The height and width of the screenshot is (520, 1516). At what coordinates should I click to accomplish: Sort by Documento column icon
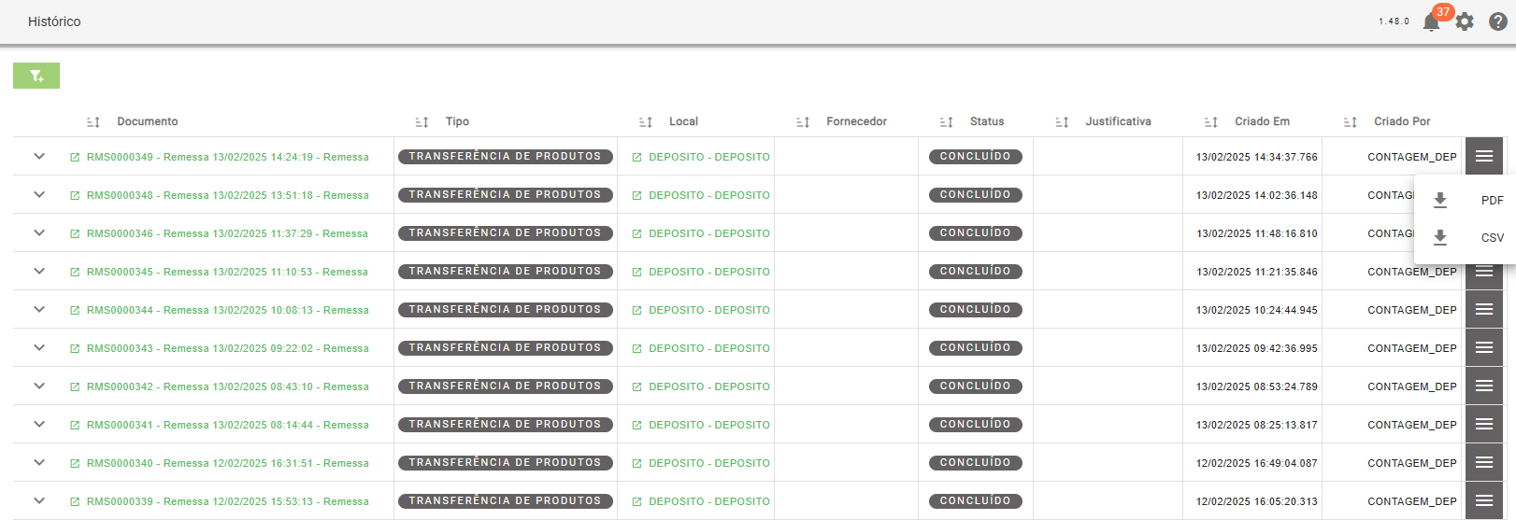tap(93, 122)
